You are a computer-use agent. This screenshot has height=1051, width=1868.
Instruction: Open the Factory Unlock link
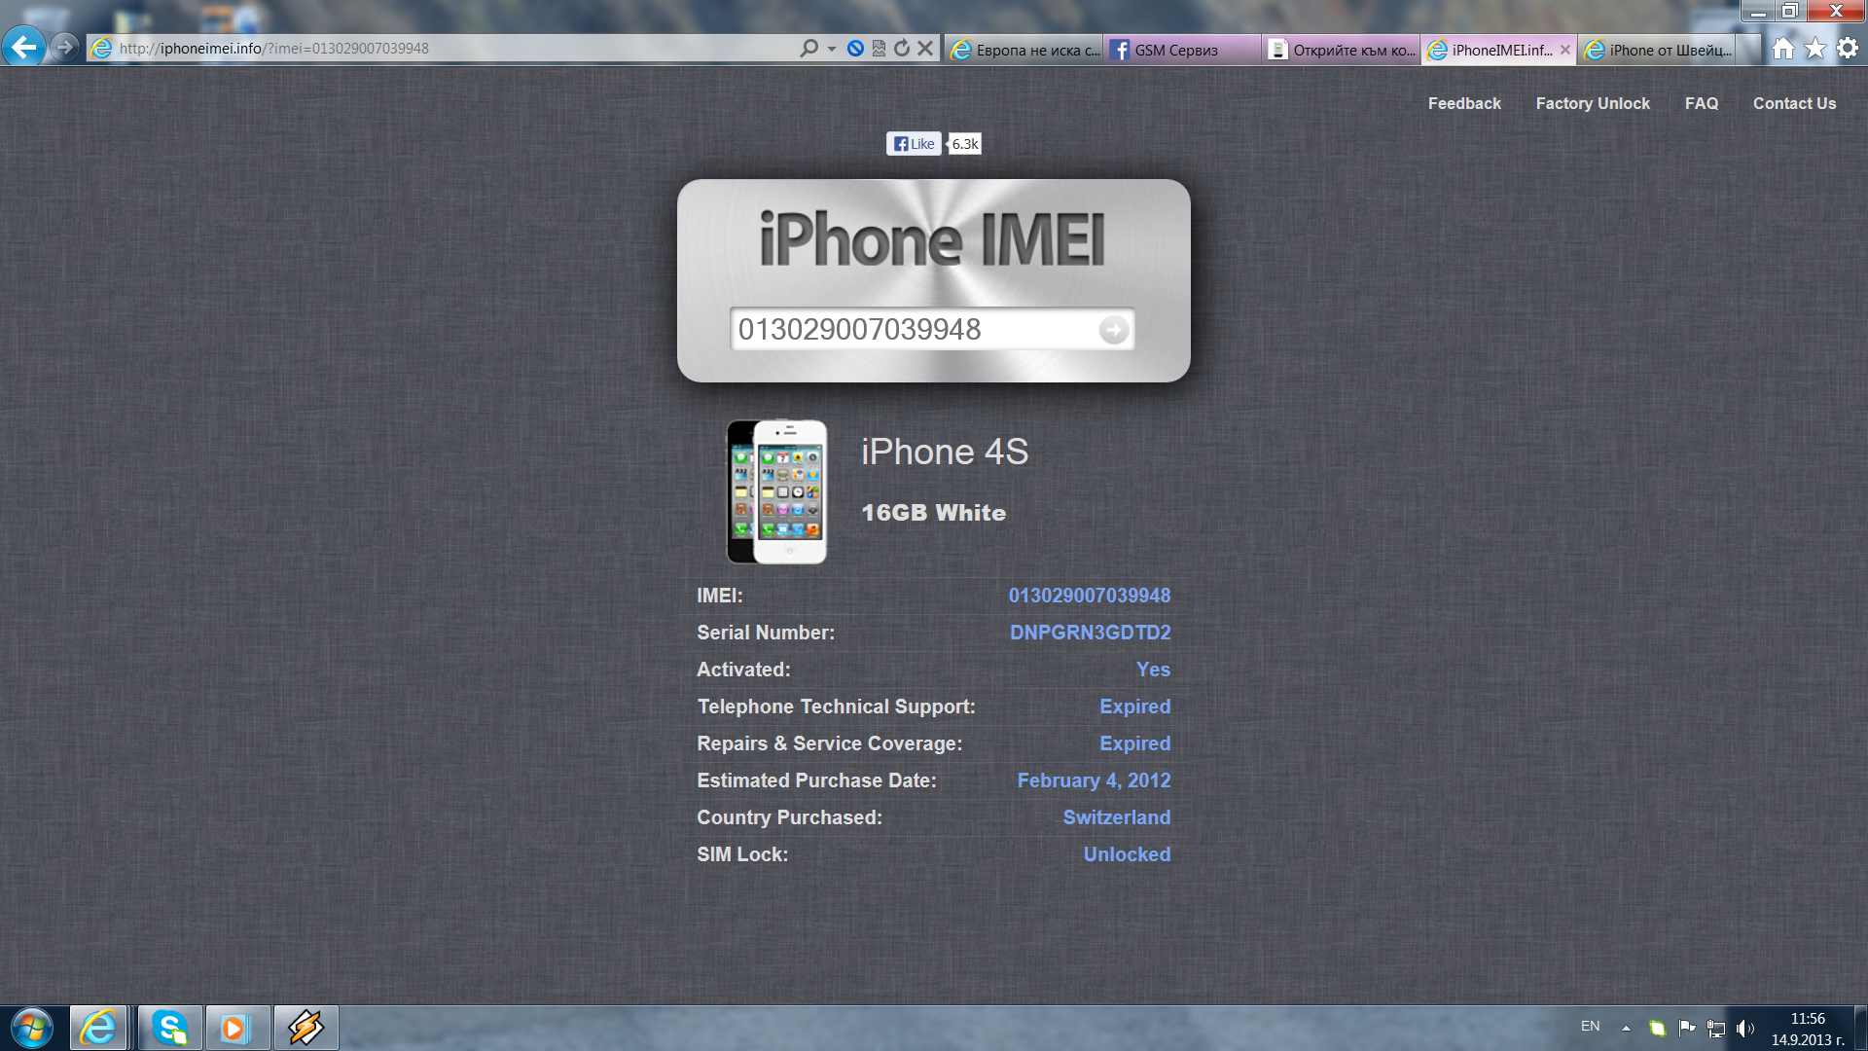[x=1593, y=103]
